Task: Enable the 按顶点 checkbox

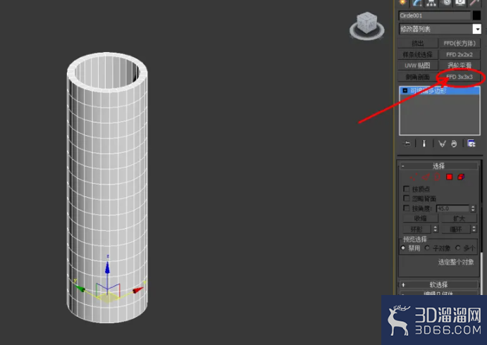Action: (x=406, y=189)
